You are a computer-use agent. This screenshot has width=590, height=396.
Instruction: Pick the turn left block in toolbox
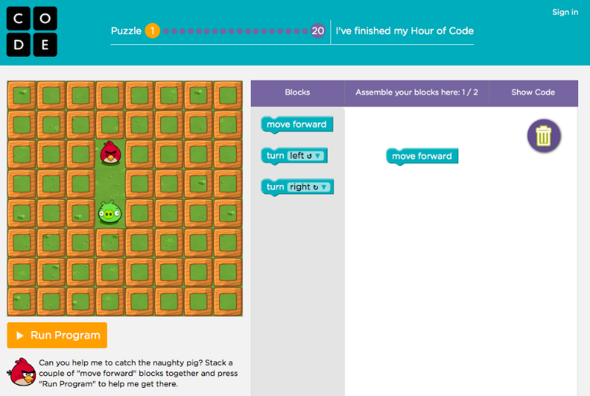pyautogui.click(x=294, y=156)
